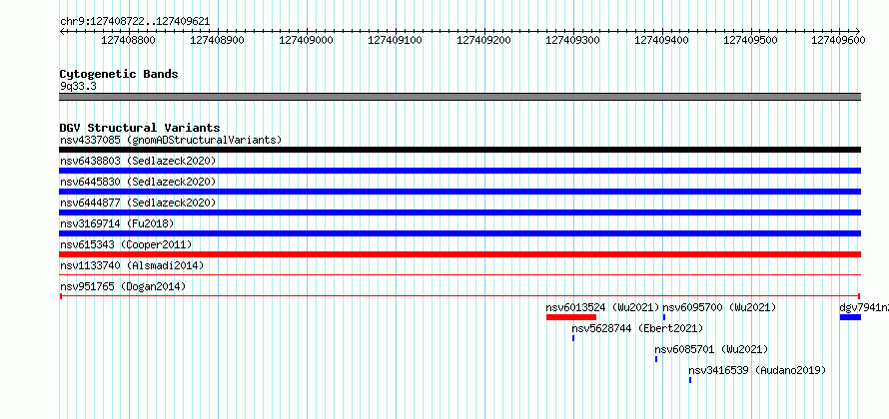This screenshot has width=889, height=419.
Task: Click ruler tick label 127409400
Action: 661,40
